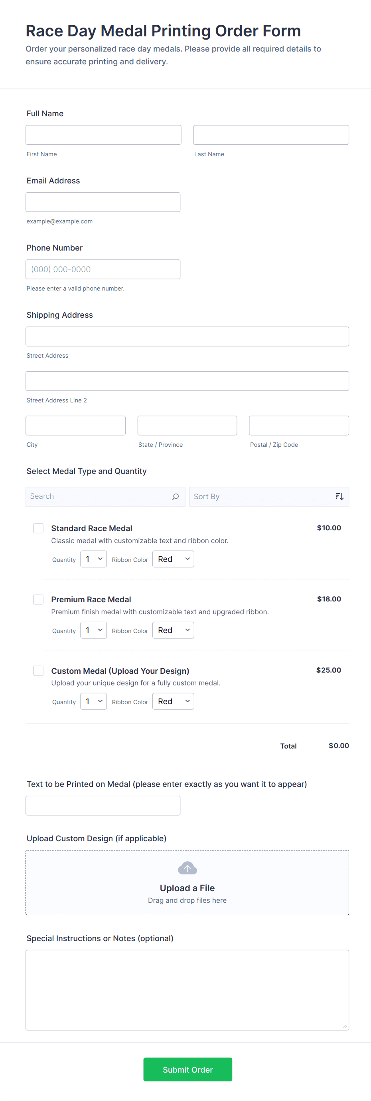Screen dimensions: 371x1101
Task: Open Premium Race Medal ribbon color dropdown
Action: (x=173, y=630)
